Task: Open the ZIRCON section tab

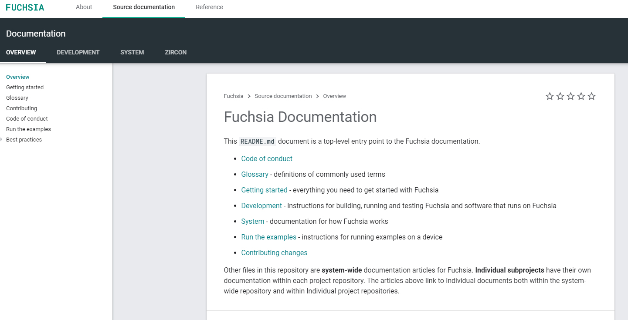Action: (176, 52)
